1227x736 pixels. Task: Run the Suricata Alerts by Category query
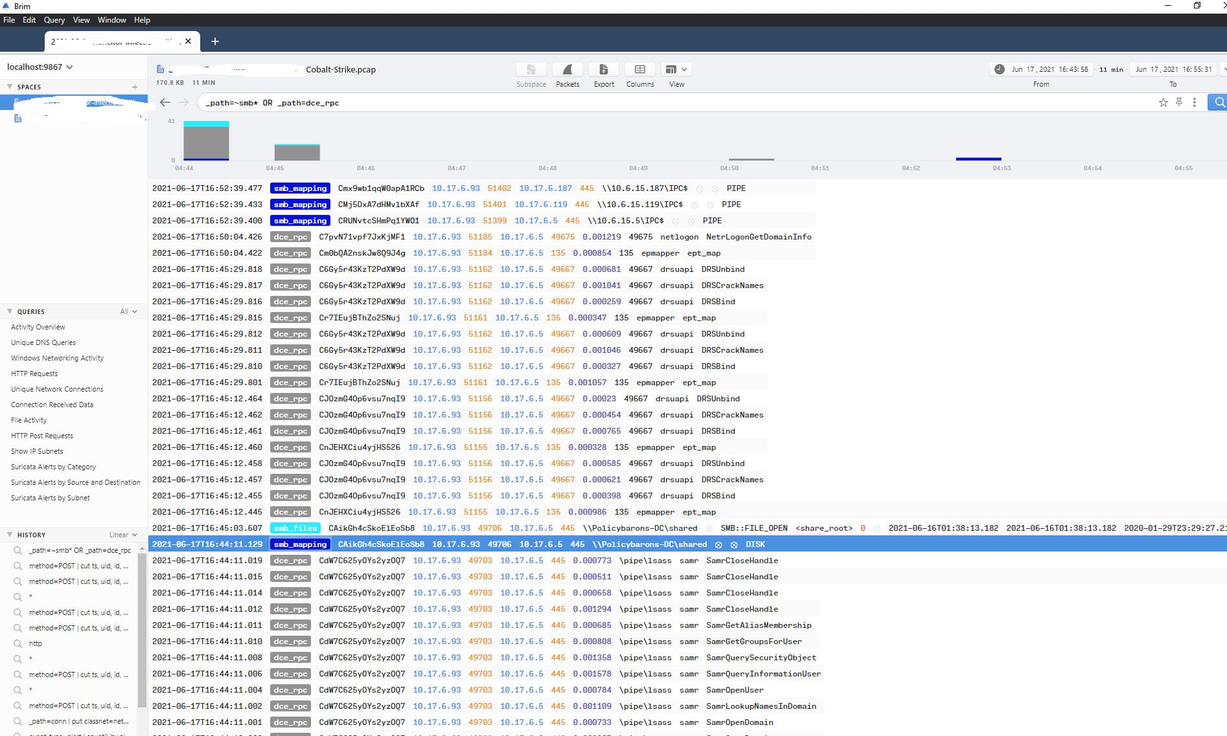(53, 467)
